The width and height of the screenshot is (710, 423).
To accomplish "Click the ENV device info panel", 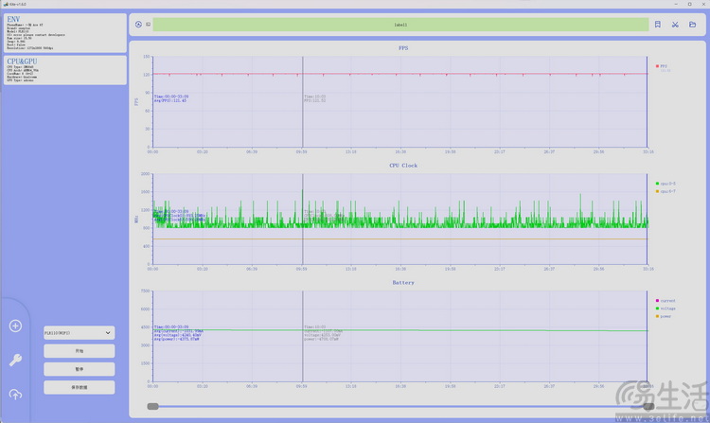I will (x=62, y=32).
